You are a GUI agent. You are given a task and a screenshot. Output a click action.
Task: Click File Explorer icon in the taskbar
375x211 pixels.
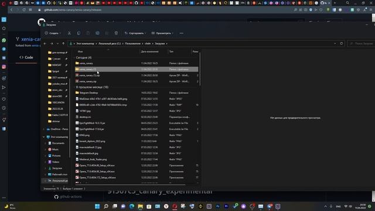pyautogui.click(x=141, y=206)
